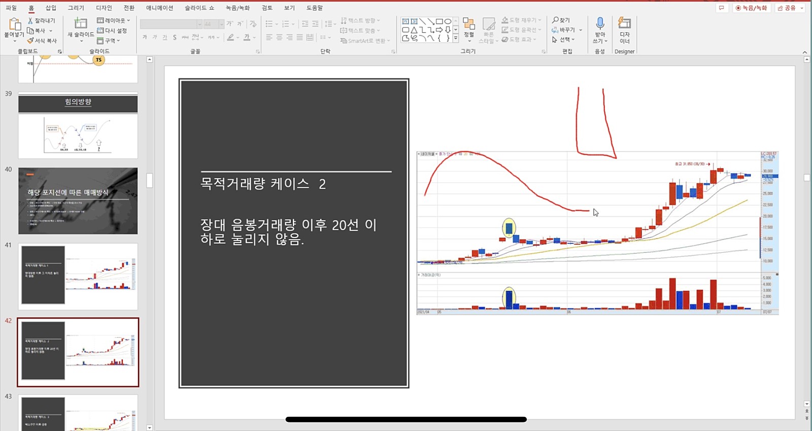The height and width of the screenshot is (431, 812).
Task: Pick the down arrow shape in gallery
Action: pos(448,30)
